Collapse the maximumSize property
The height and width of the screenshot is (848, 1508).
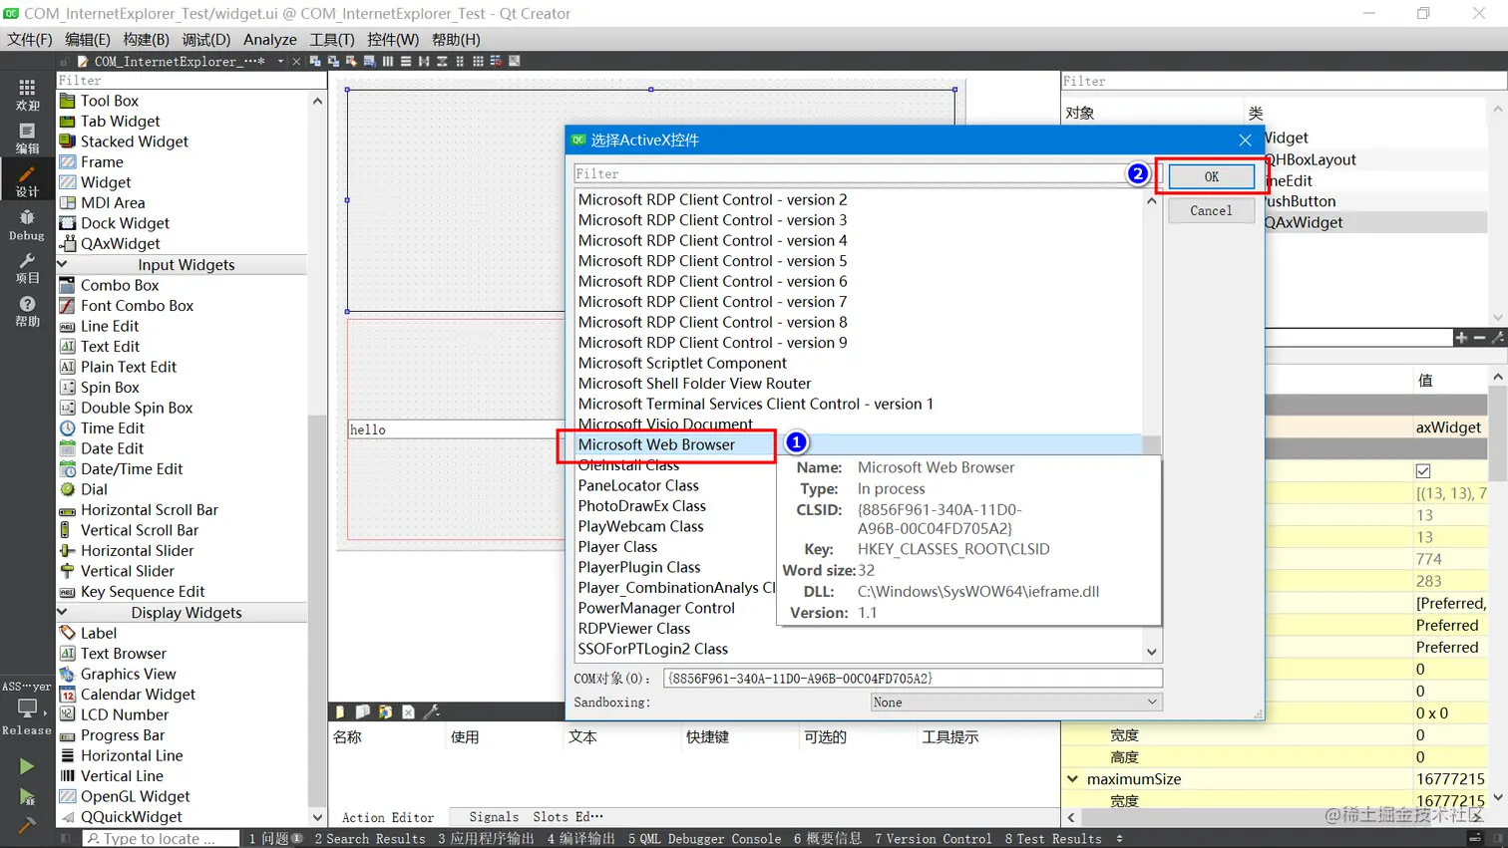[x=1072, y=779]
